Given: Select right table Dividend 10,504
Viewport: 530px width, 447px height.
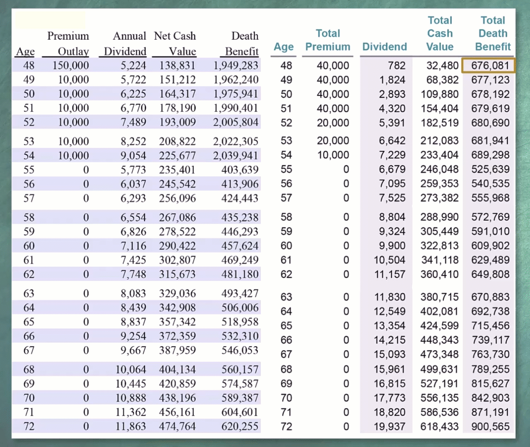Looking at the screenshot, I should coord(390,260).
